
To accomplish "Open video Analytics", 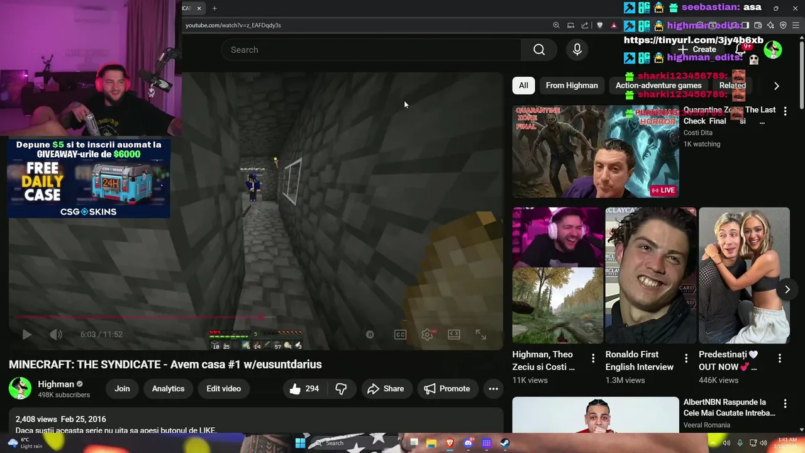I will [x=168, y=389].
